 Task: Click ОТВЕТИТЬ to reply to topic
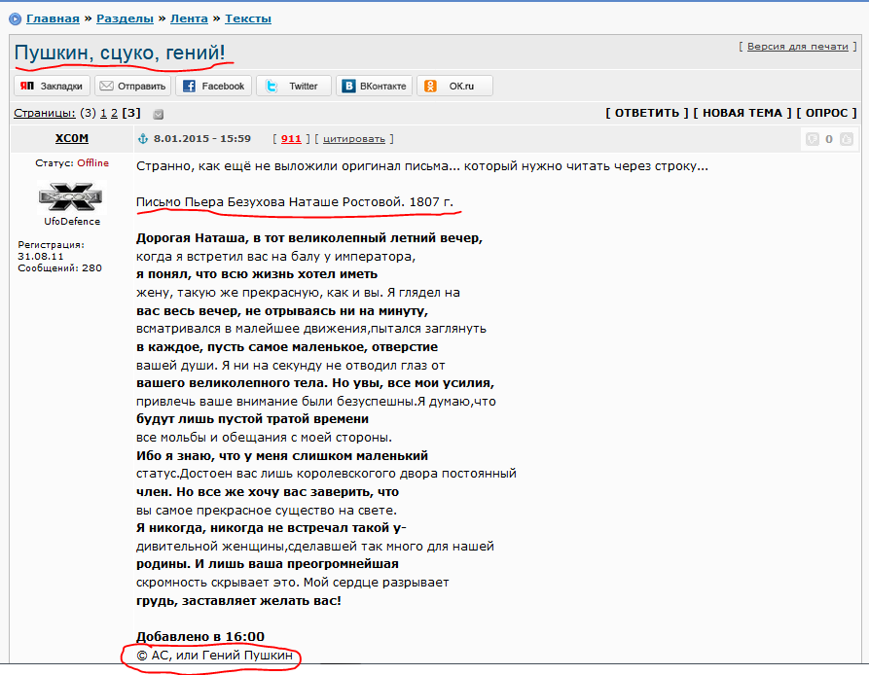[647, 113]
